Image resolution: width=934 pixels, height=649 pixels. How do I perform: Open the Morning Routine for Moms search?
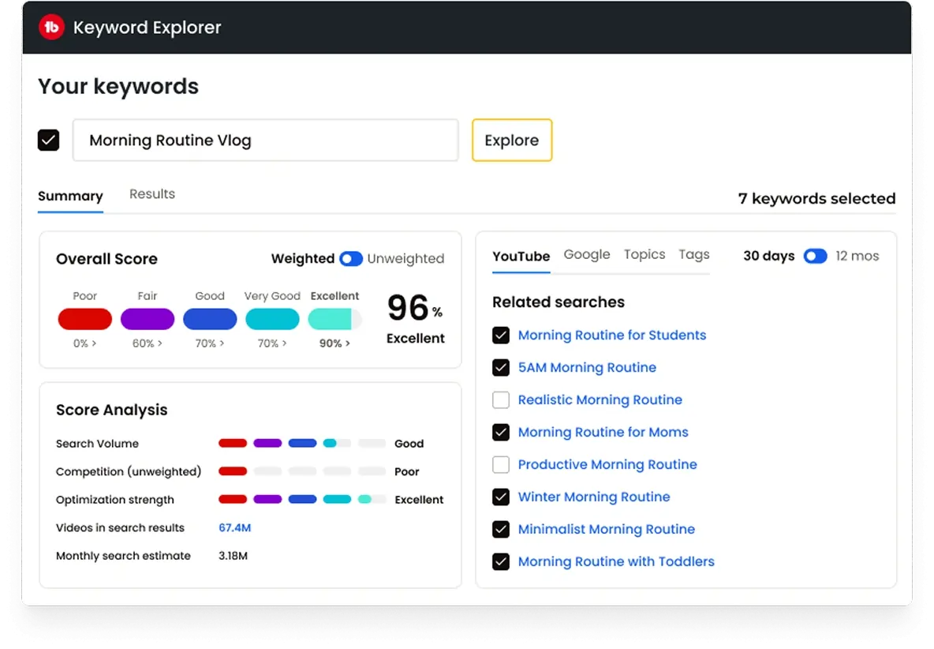coord(603,432)
